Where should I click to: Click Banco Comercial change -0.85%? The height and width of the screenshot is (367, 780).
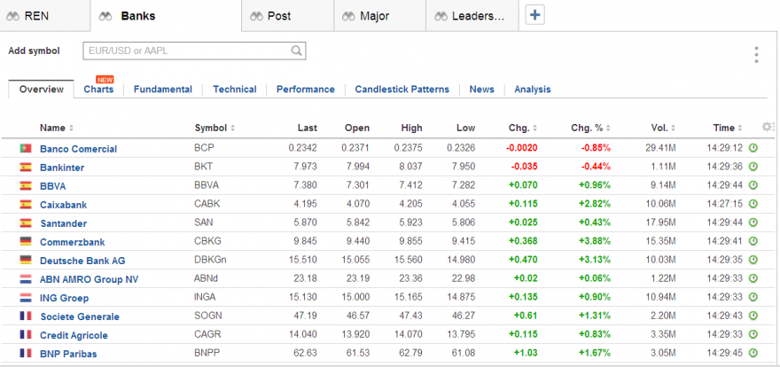tap(596, 148)
